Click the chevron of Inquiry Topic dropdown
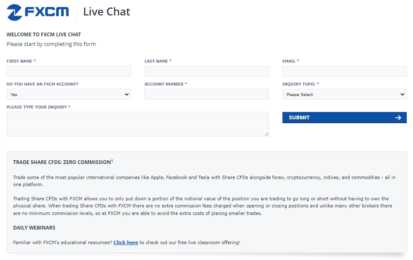Viewport: 413px width, 260px height. (x=402, y=94)
